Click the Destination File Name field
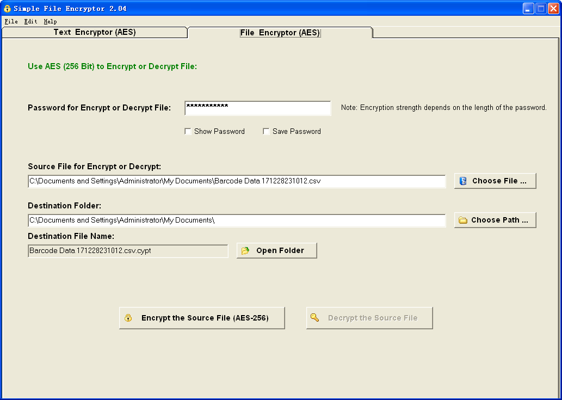The width and height of the screenshot is (562, 400). click(x=128, y=251)
